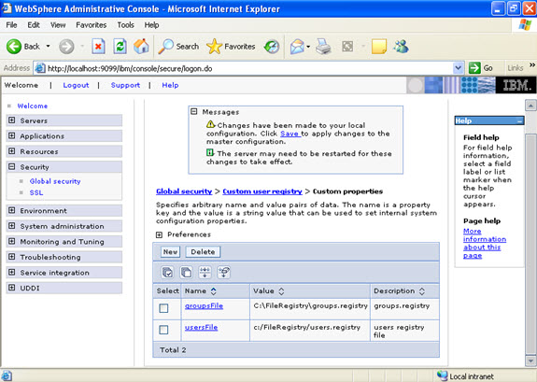The width and height of the screenshot is (537, 382).
Task: Expand the Resources navigation section
Action: click(11, 151)
